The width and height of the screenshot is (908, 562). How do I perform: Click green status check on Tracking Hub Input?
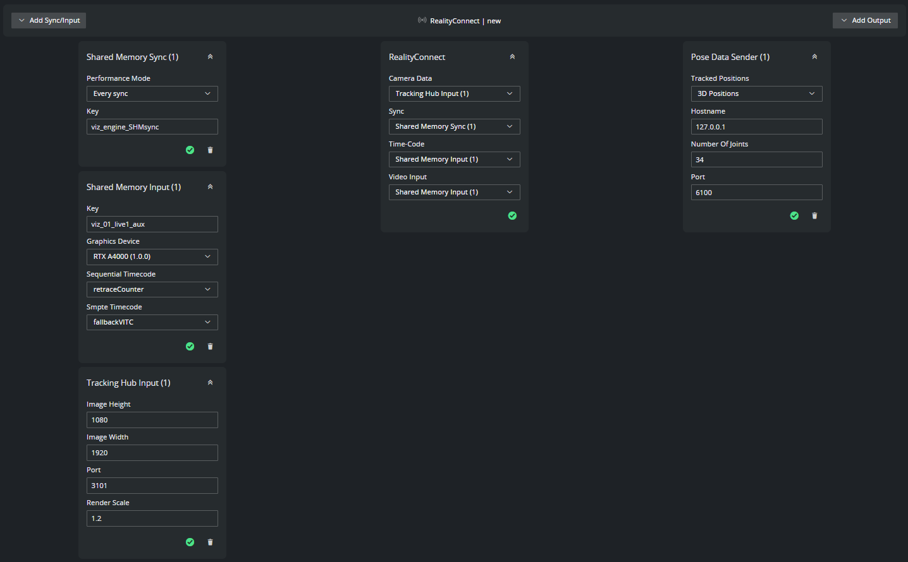tap(190, 542)
